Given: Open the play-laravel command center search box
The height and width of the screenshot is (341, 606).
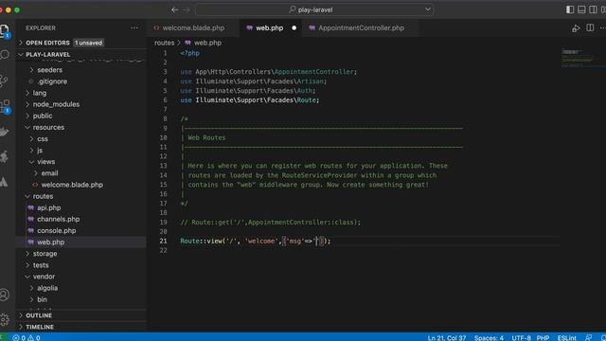Looking at the screenshot, I should pyautogui.click(x=313, y=9).
